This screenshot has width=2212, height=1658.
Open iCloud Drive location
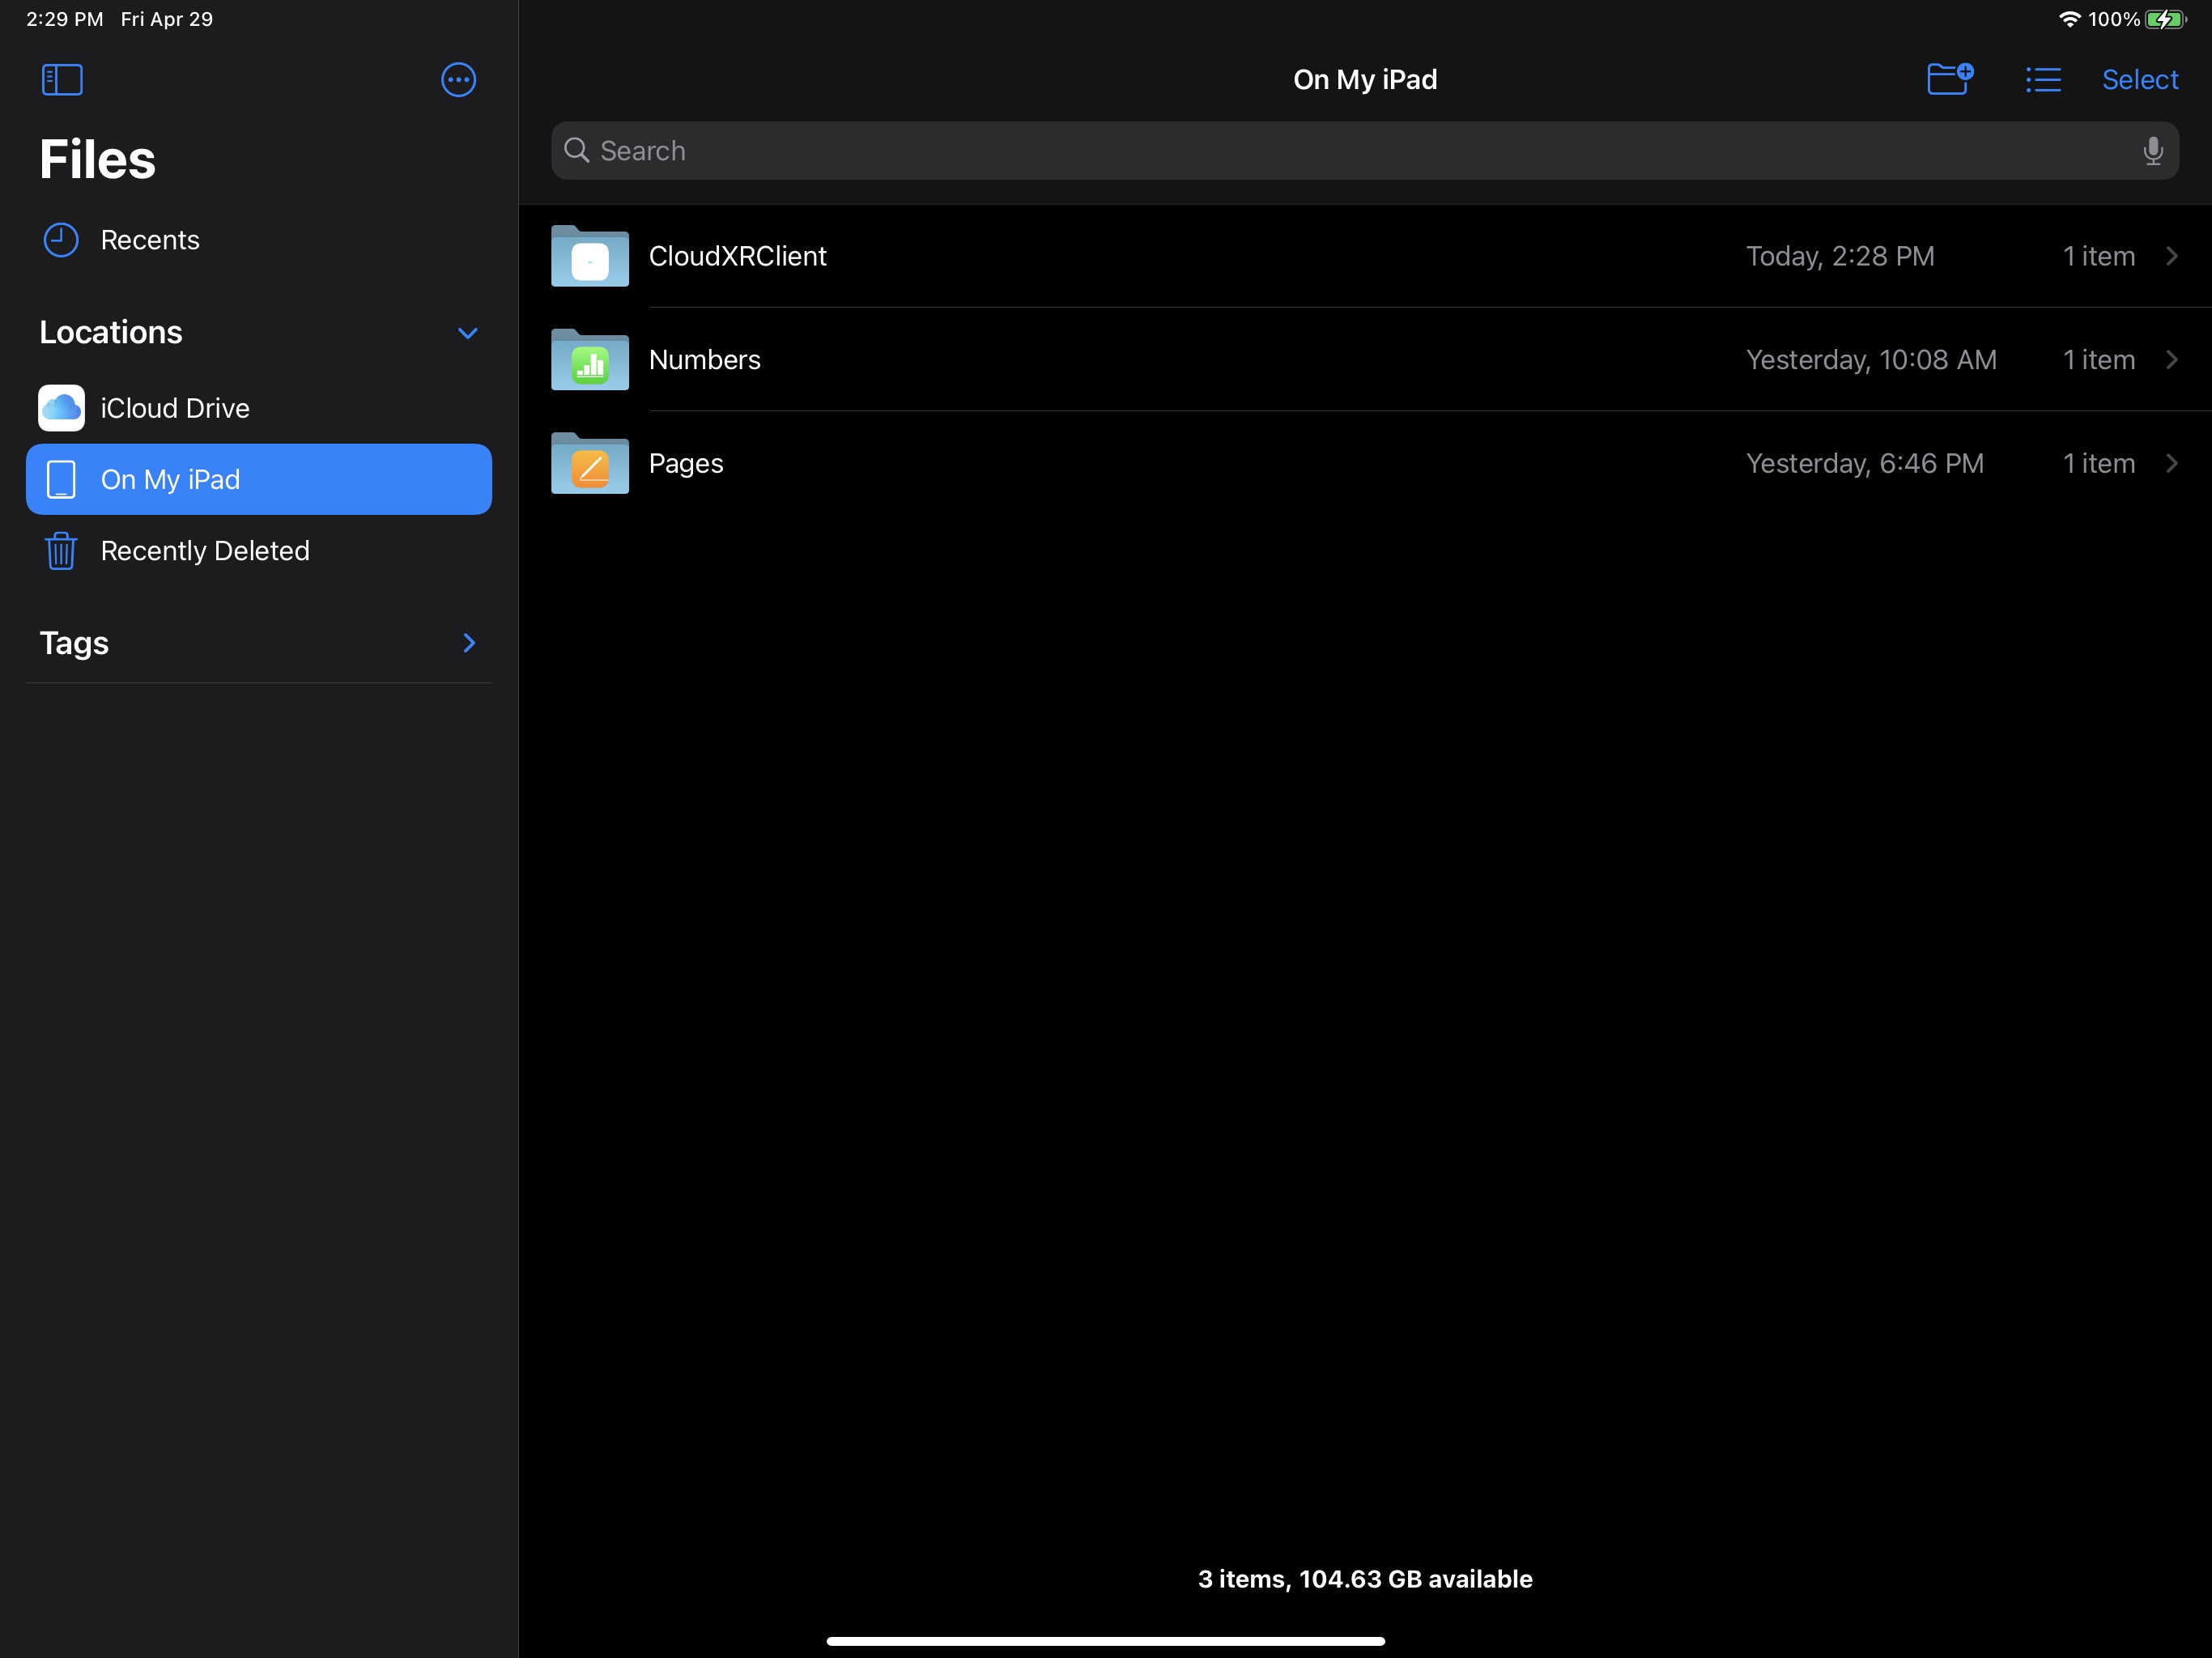tap(175, 408)
